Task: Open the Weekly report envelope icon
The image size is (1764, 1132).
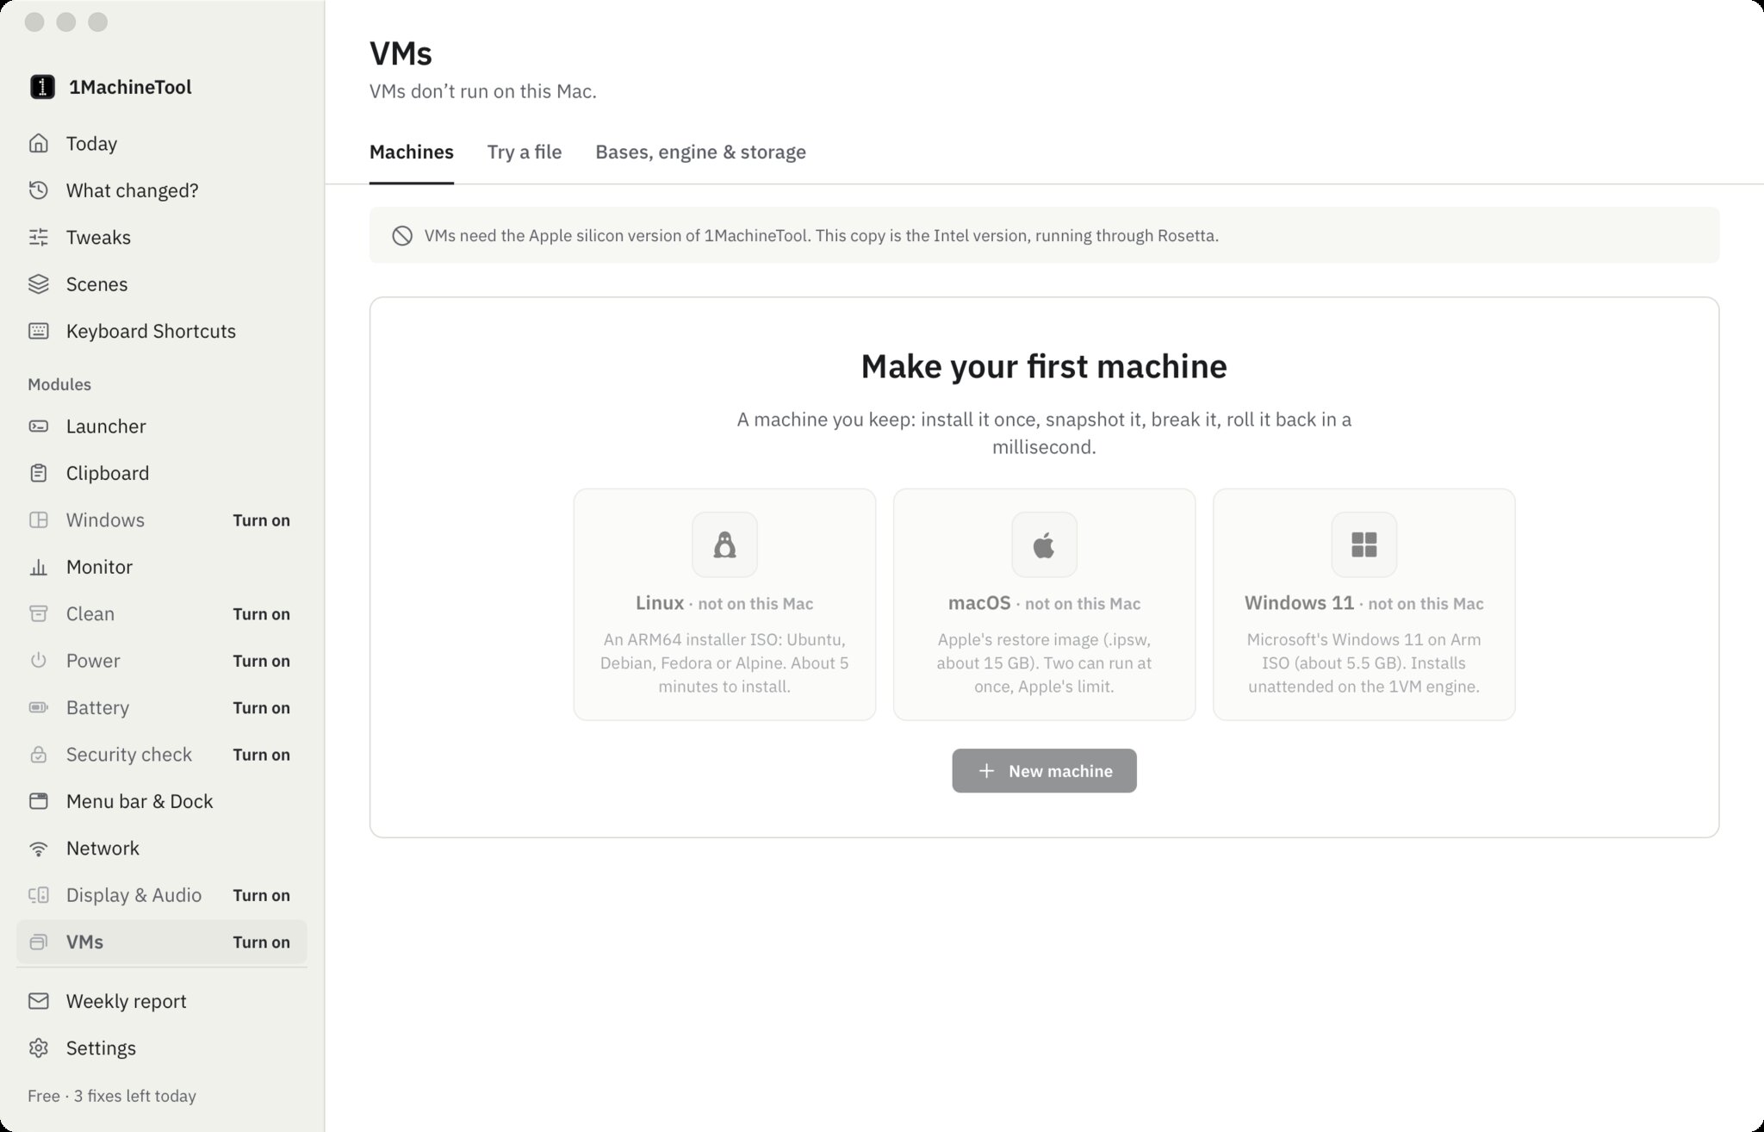Action: (39, 1001)
